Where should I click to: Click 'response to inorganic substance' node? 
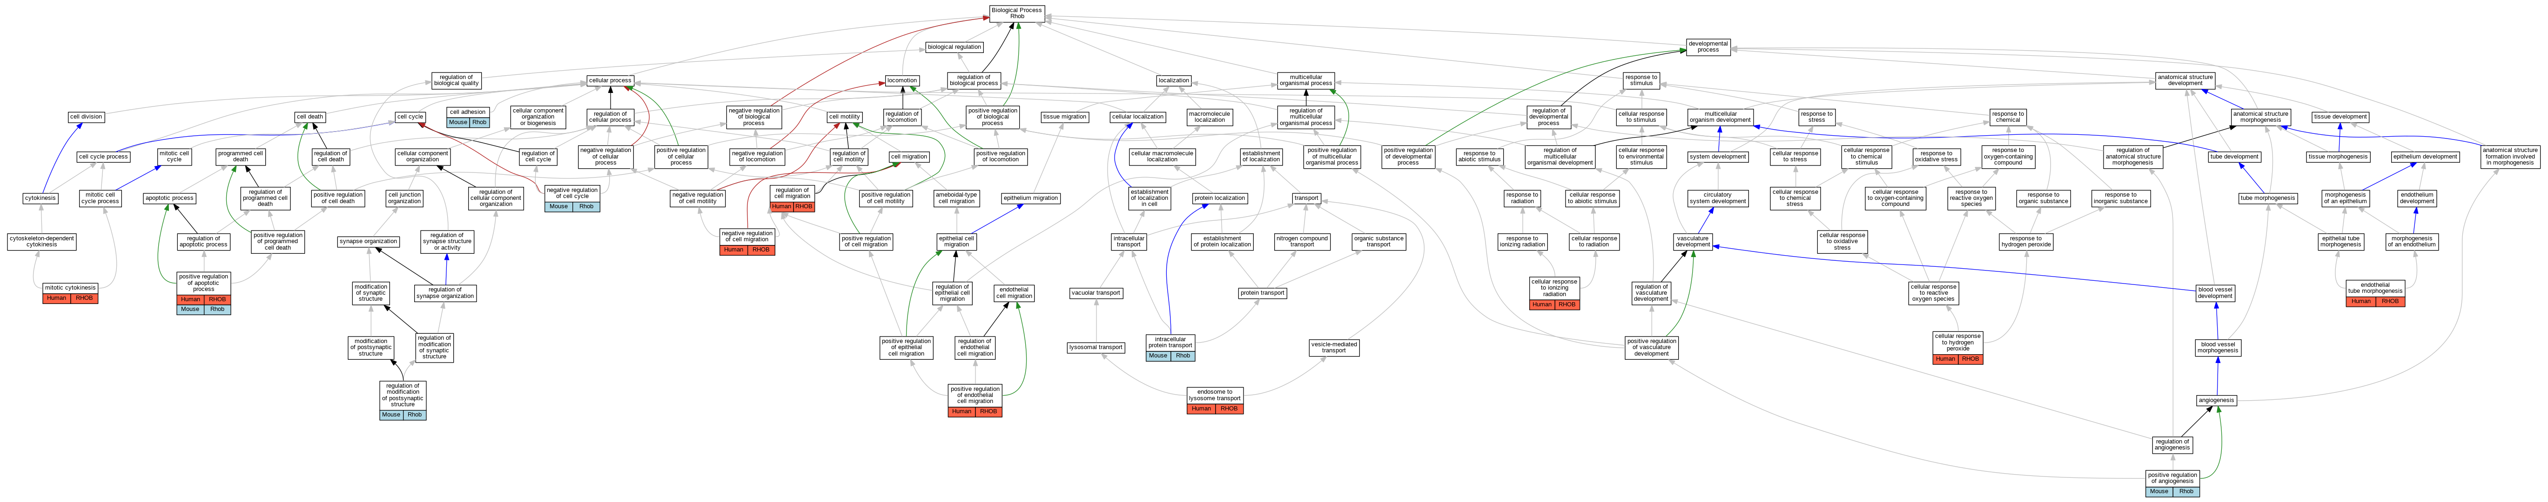coord(2121,198)
